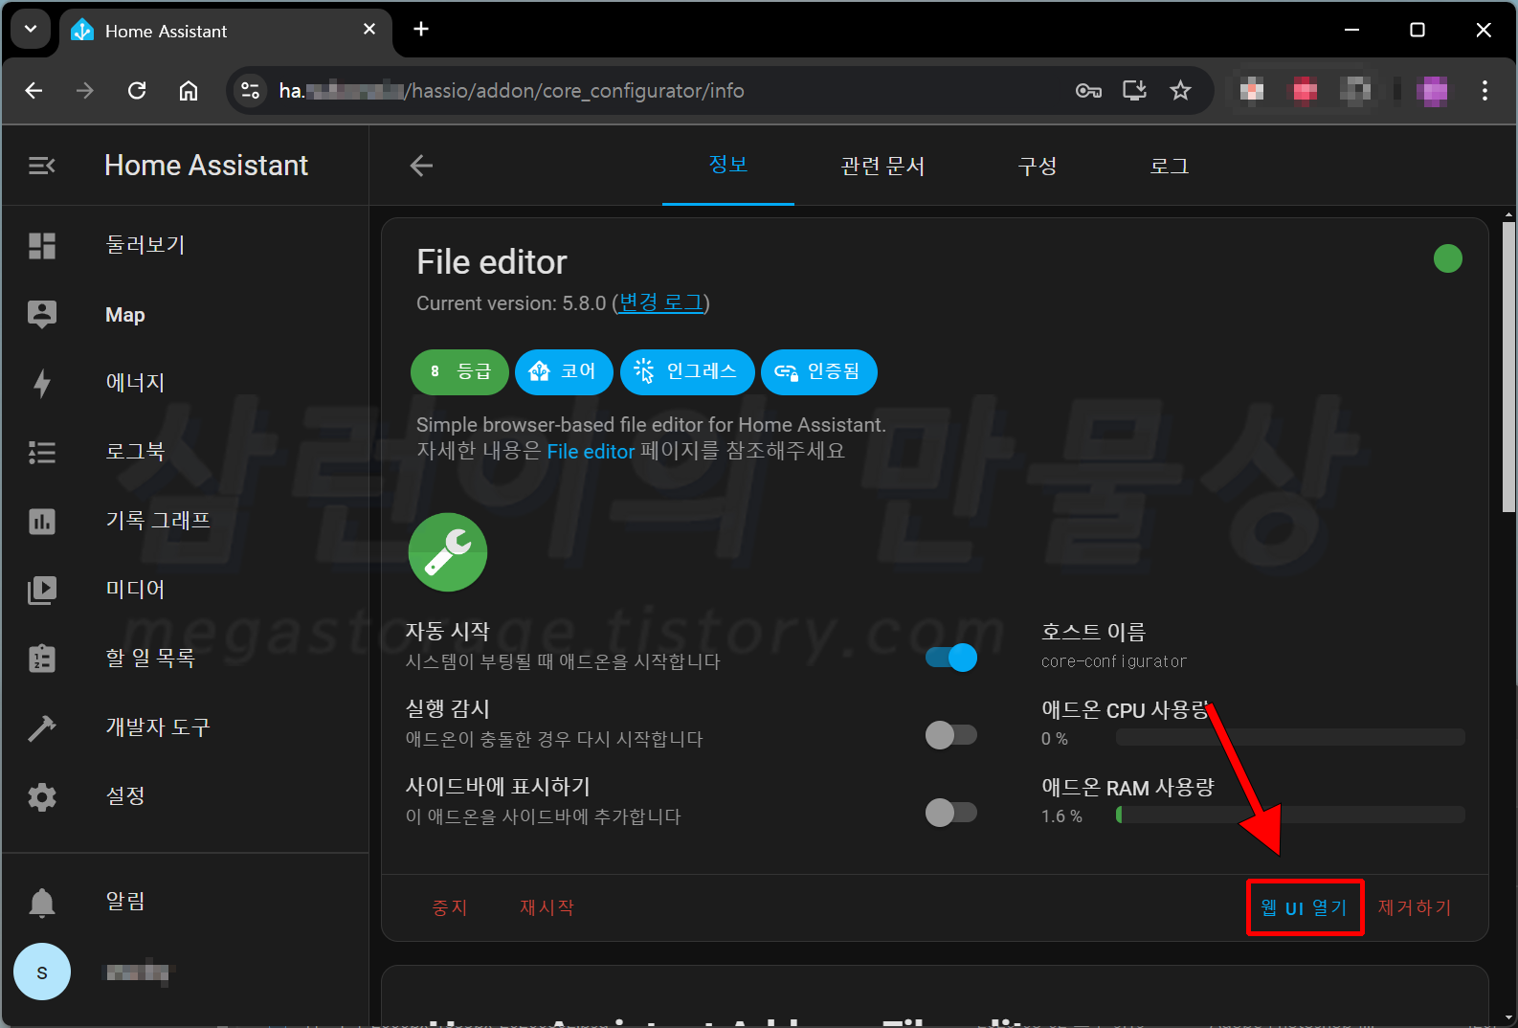The height and width of the screenshot is (1028, 1518).
Task: Toggle the 사이드바에 표시하기 switch
Action: click(951, 813)
